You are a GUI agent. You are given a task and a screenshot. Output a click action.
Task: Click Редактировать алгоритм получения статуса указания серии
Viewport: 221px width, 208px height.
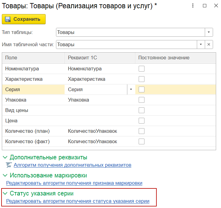pyautogui.click(x=78, y=201)
